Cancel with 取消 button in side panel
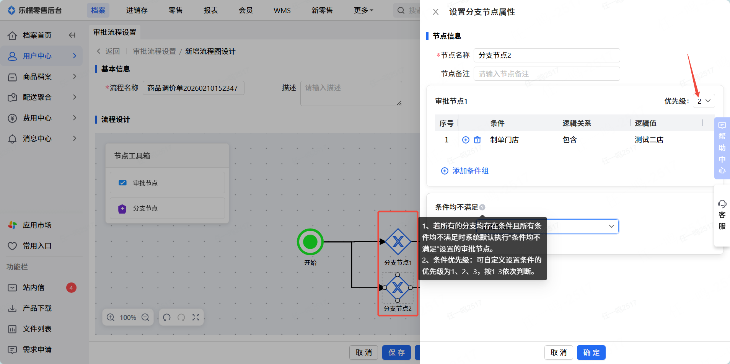Screen dimensions: 730x364 pos(559,353)
